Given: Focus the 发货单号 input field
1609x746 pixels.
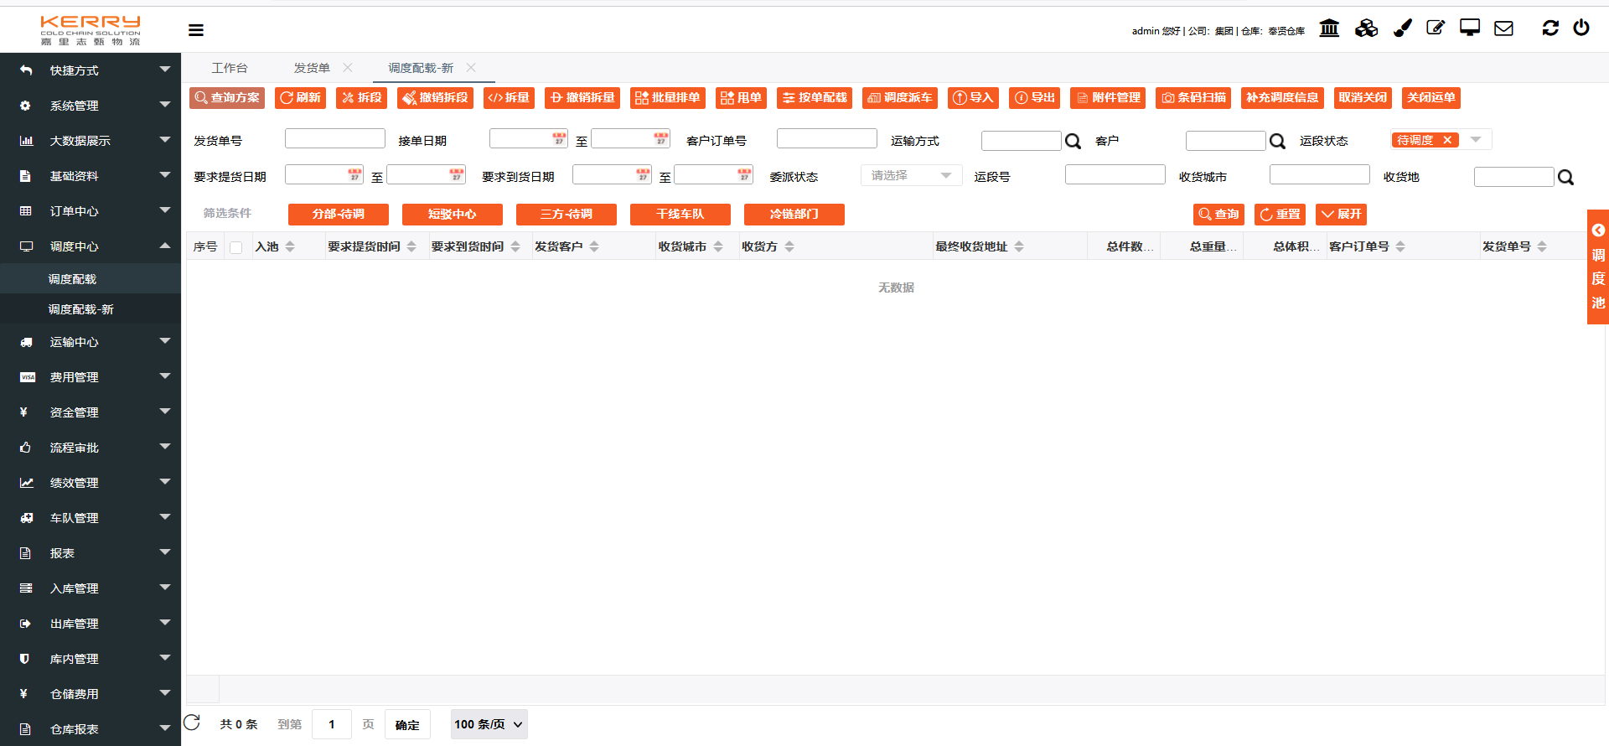Looking at the screenshot, I should pos(335,139).
